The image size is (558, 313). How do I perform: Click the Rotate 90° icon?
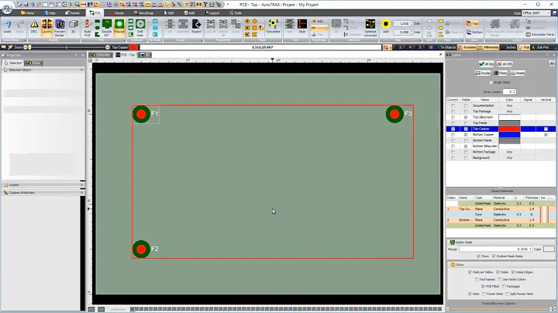[x=107, y=28]
